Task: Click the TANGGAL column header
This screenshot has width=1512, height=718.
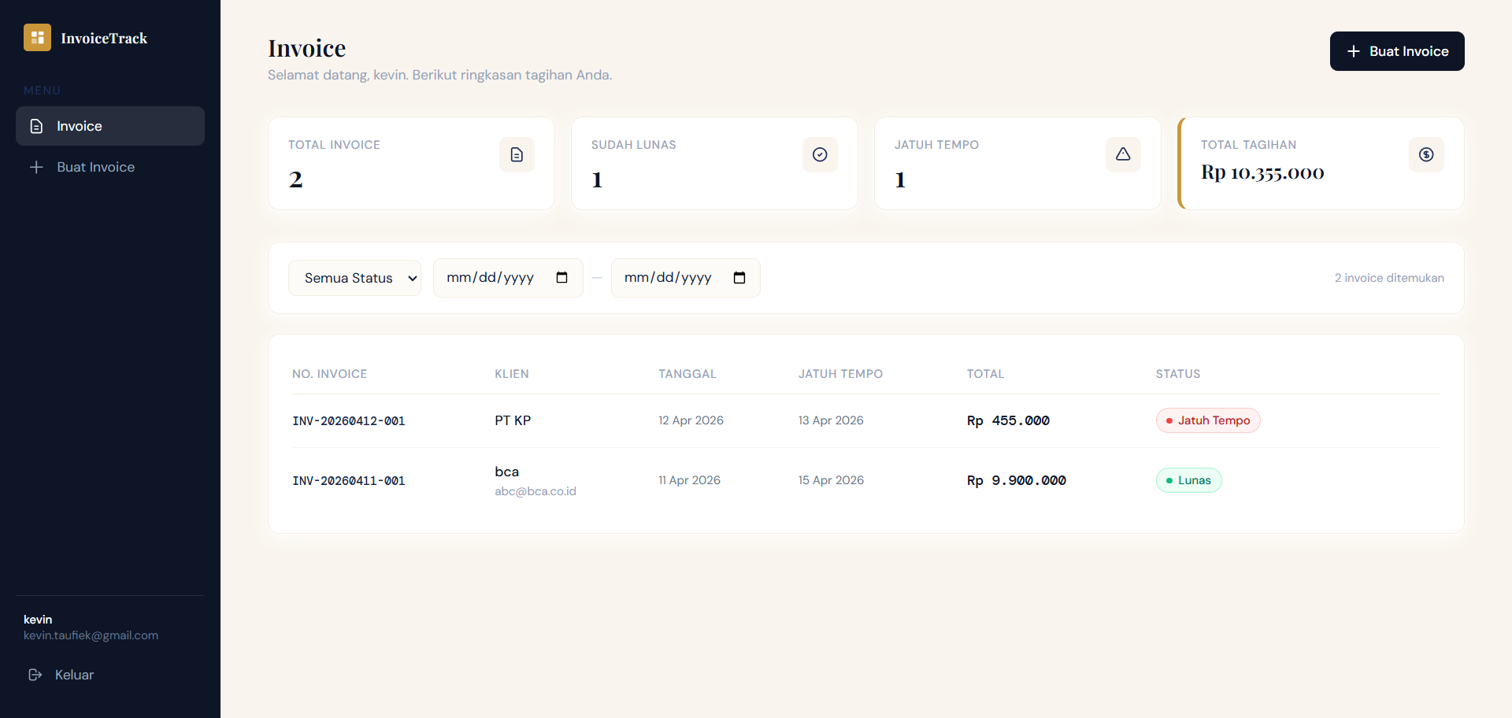Action: pos(687,374)
